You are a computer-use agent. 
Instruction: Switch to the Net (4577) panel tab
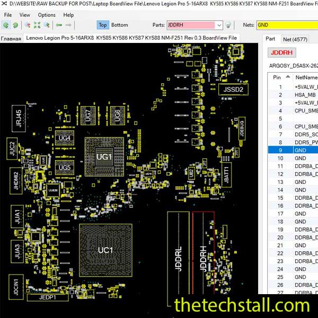(x=295, y=39)
